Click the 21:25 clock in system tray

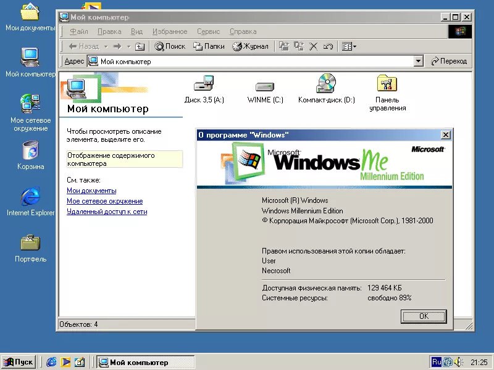tap(479, 363)
